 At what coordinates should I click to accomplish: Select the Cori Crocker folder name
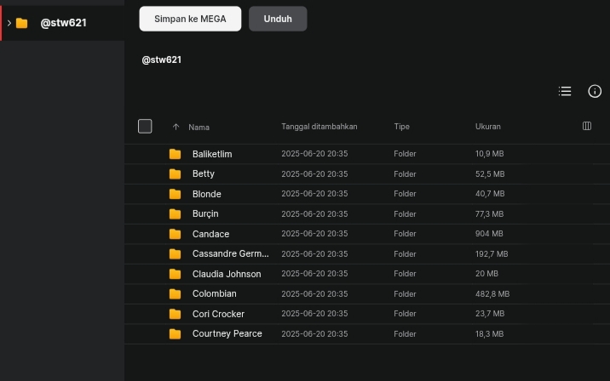[x=218, y=314]
